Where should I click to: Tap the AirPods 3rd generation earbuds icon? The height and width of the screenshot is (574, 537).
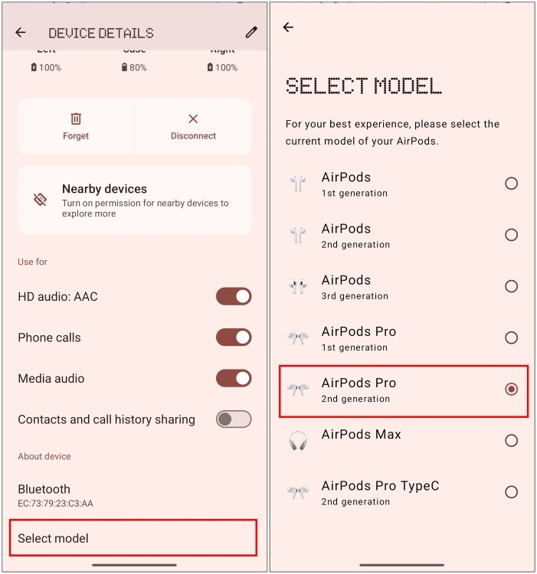tap(298, 286)
